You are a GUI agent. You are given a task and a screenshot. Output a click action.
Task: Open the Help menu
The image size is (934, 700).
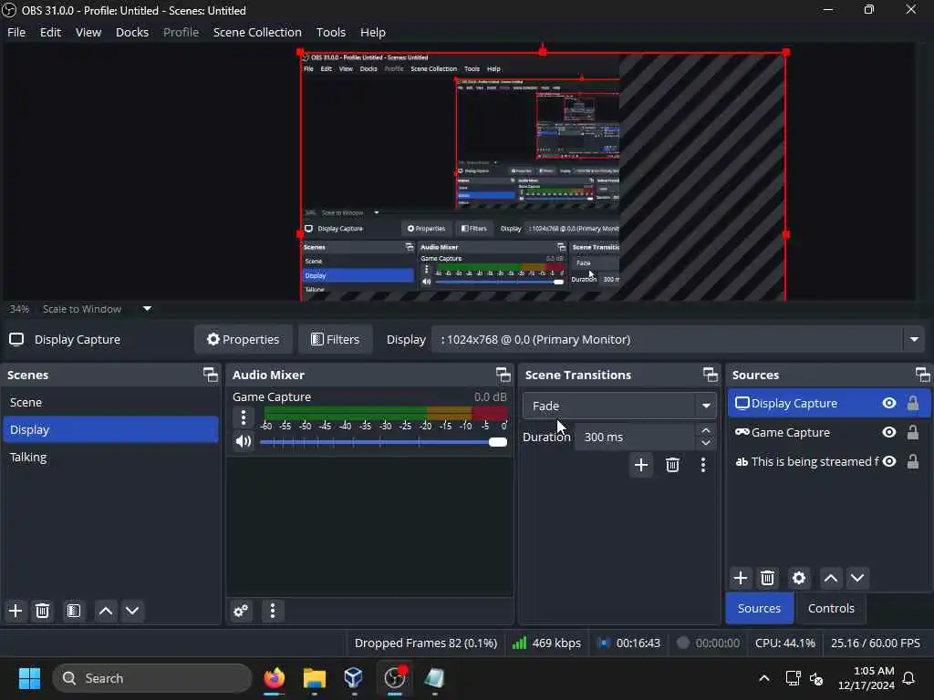[x=373, y=32]
